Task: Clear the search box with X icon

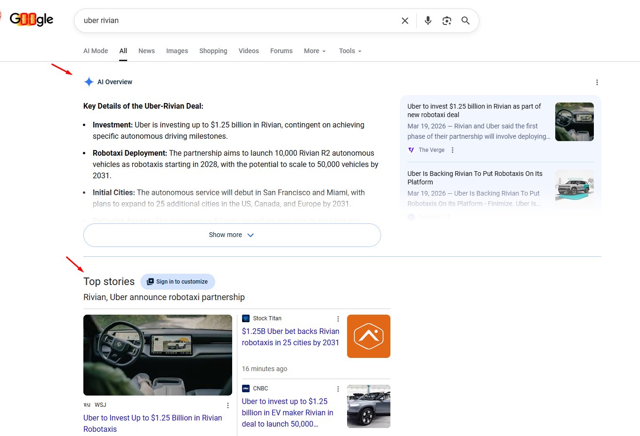Action: pyautogui.click(x=405, y=21)
